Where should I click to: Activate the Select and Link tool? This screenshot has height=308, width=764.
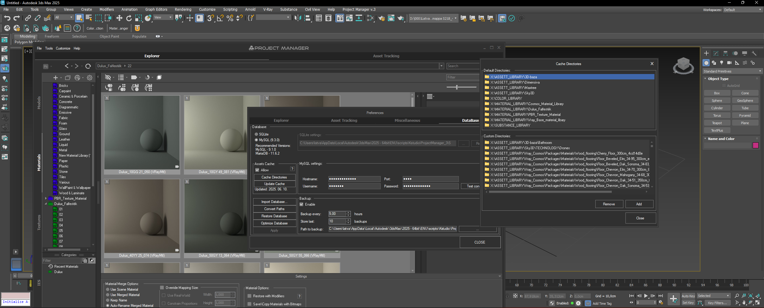tap(28, 18)
